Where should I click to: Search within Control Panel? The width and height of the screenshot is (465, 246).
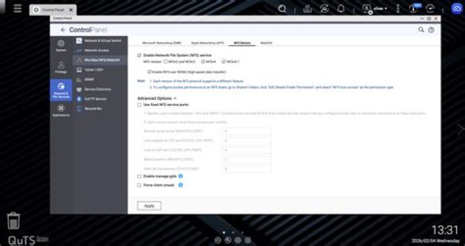(421, 30)
